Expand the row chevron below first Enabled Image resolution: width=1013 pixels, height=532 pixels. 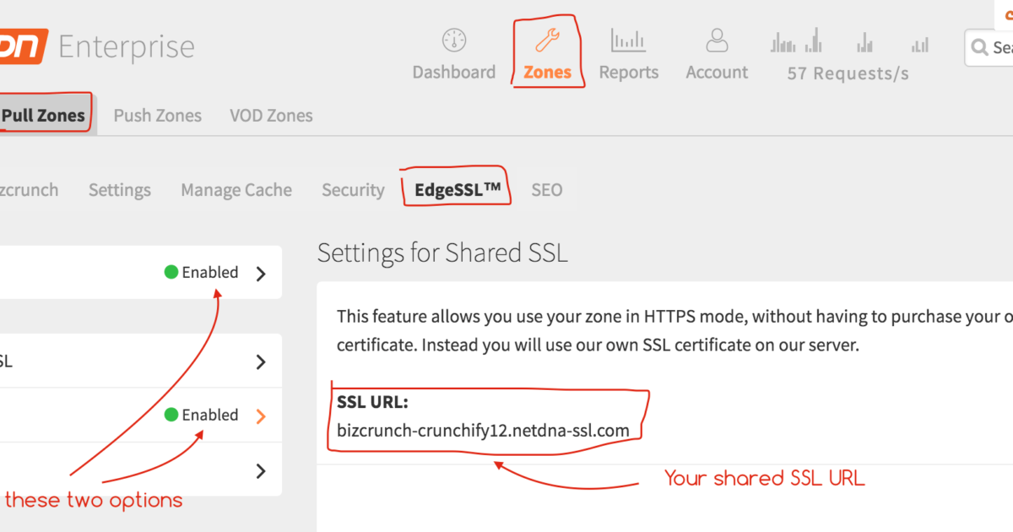(x=261, y=362)
